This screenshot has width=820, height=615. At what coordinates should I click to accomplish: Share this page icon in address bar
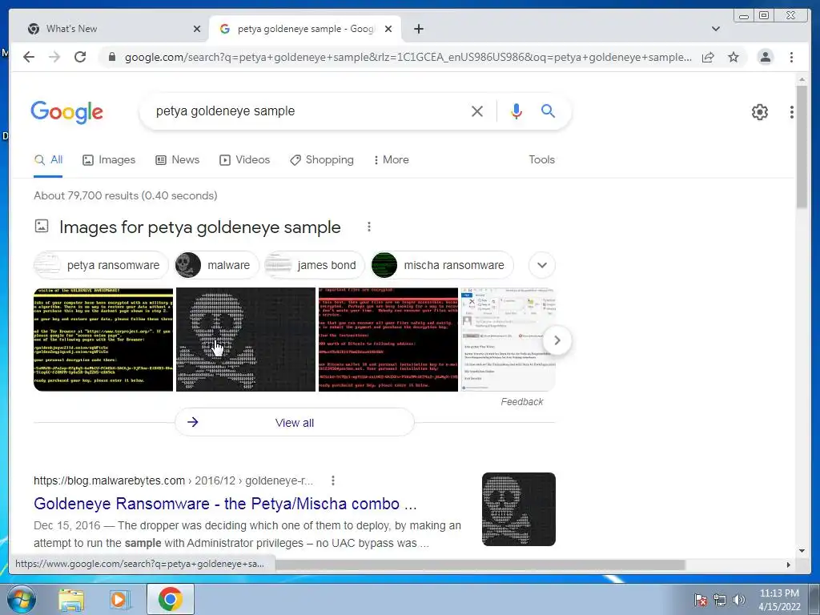(x=708, y=57)
